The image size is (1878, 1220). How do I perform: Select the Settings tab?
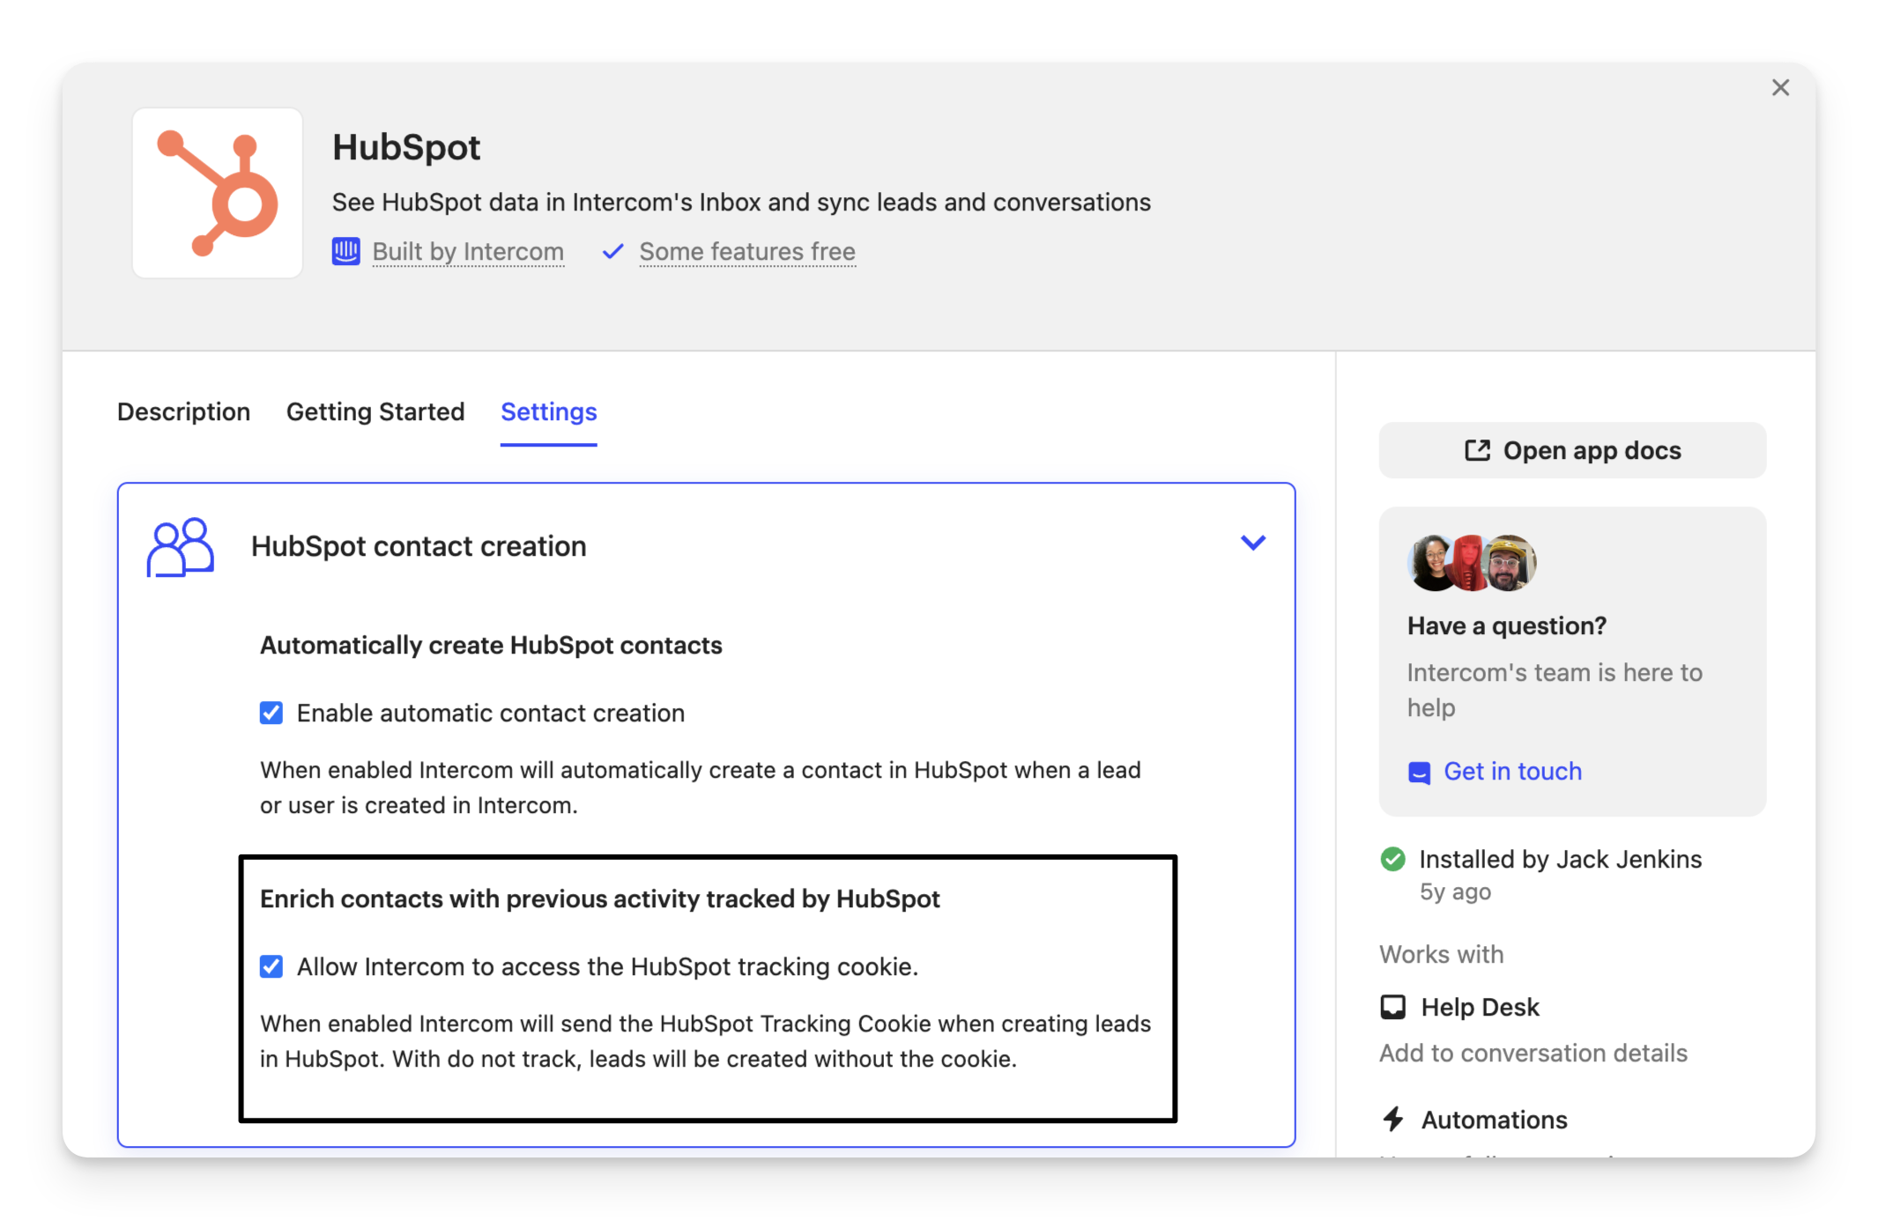pos(548,412)
